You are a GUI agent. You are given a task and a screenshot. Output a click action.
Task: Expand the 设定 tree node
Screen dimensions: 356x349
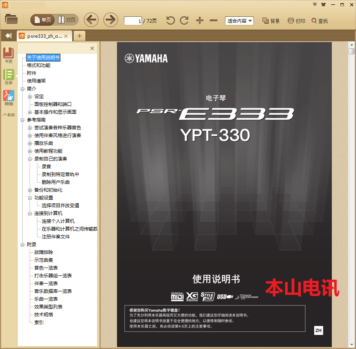click(30, 97)
